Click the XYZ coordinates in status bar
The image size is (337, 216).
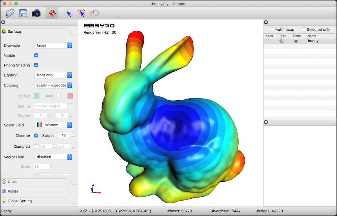[115, 211]
